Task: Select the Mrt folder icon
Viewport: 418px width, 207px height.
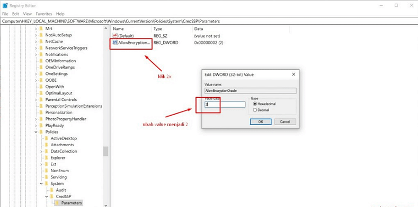Action: (x=41, y=29)
